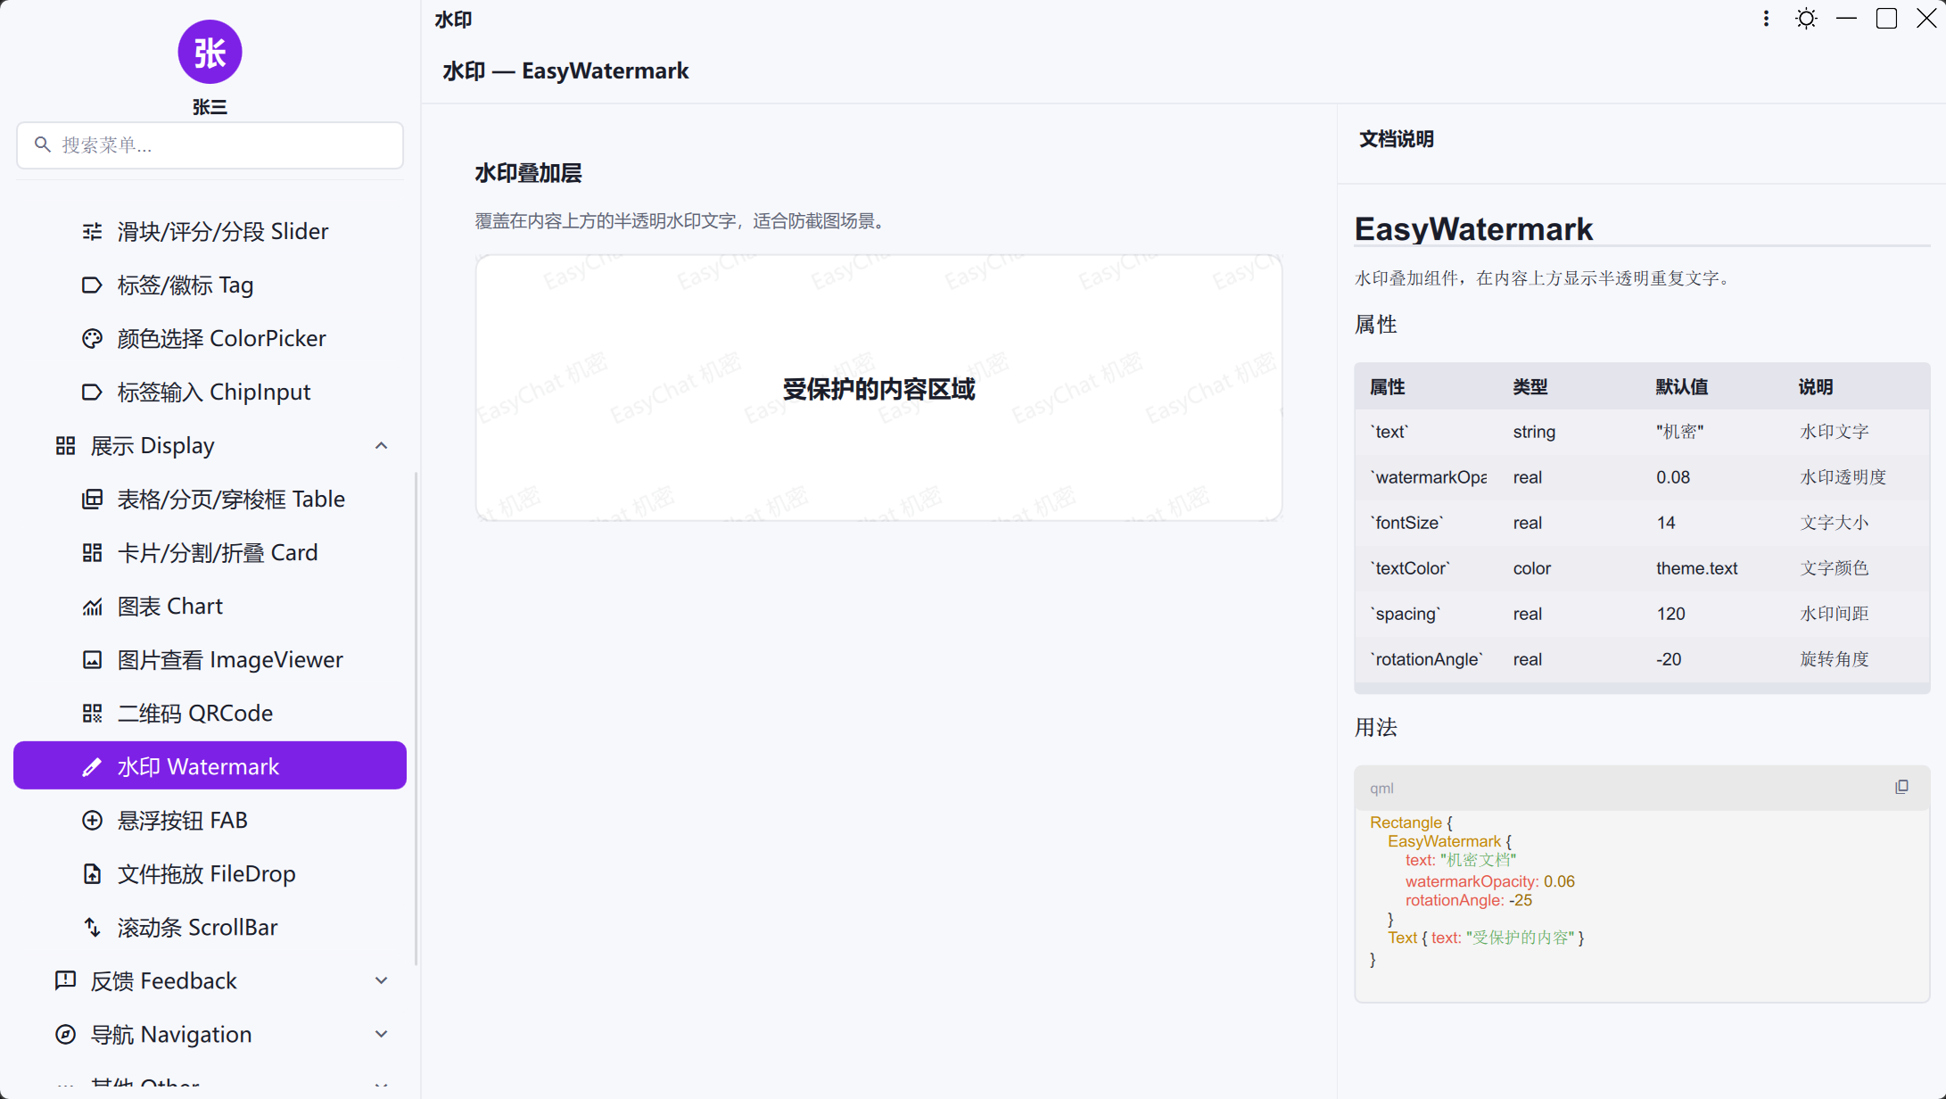Click the 水印叠加层 section heading
The width and height of the screenshot is (1946, 1099).
pyautogui.click(x=528, y=173)
